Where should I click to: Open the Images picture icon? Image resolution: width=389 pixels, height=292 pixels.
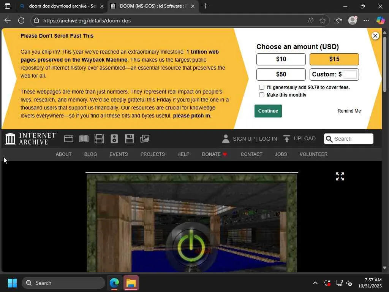pos(145,138)
